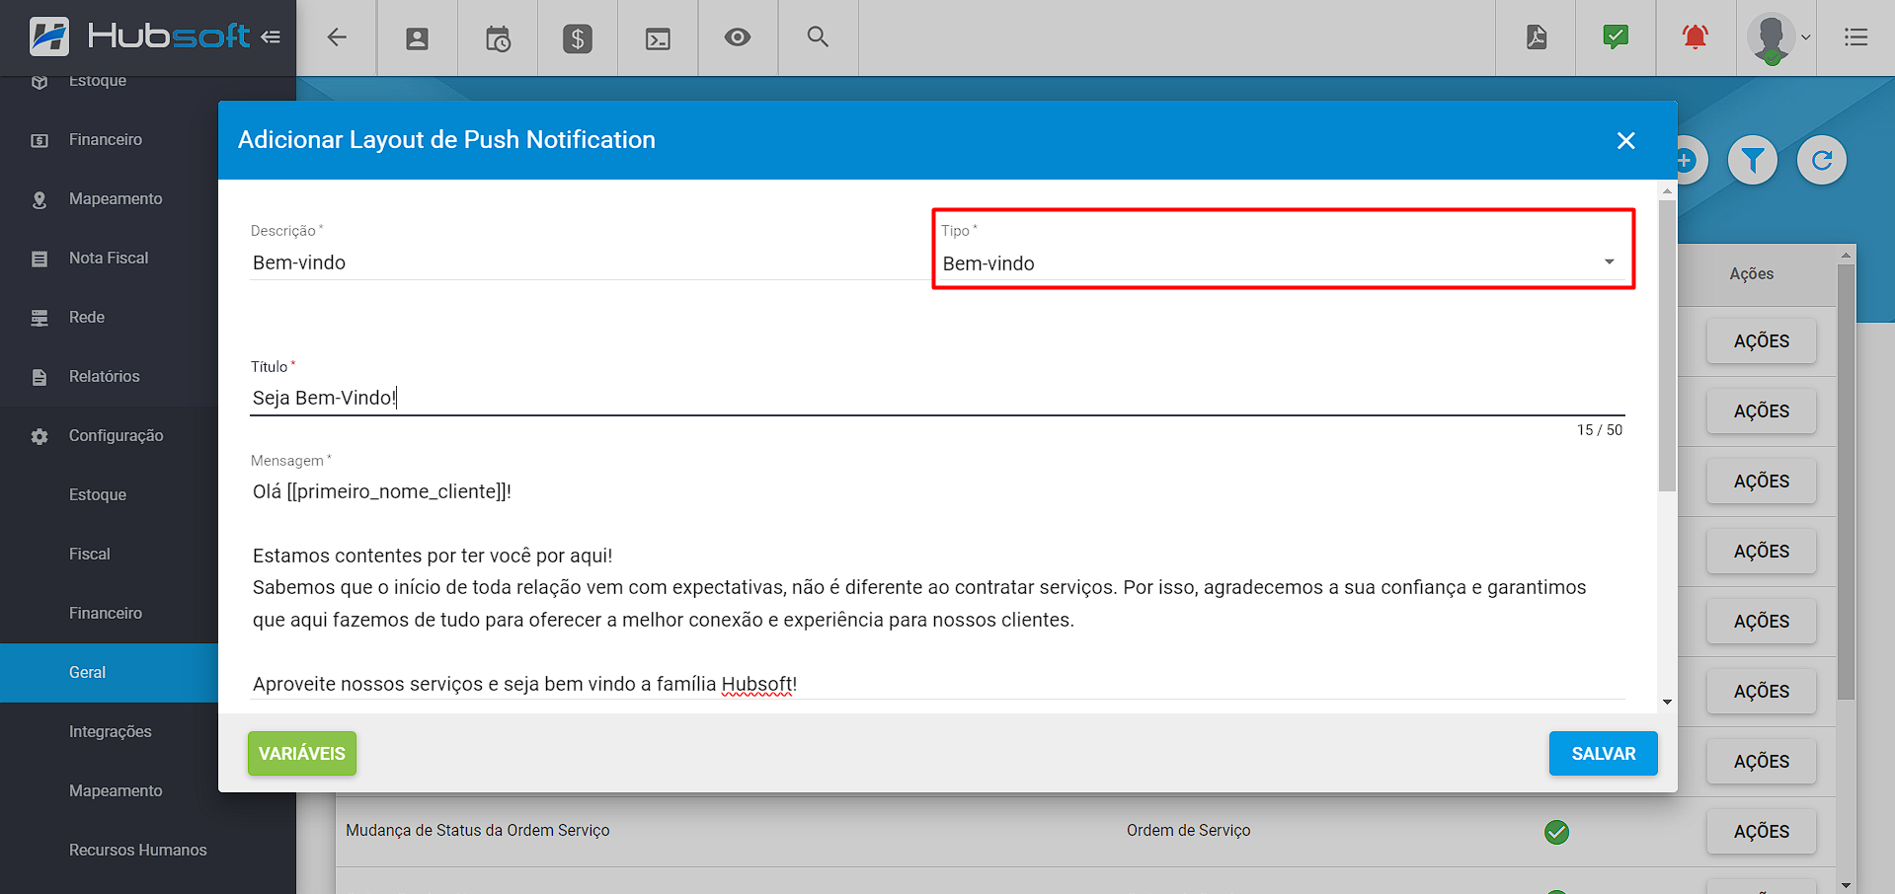Open Nota Fiscal in sidebar
Image resolution: width=1895 pixels, height=894 pixels.
pos(109,258)
